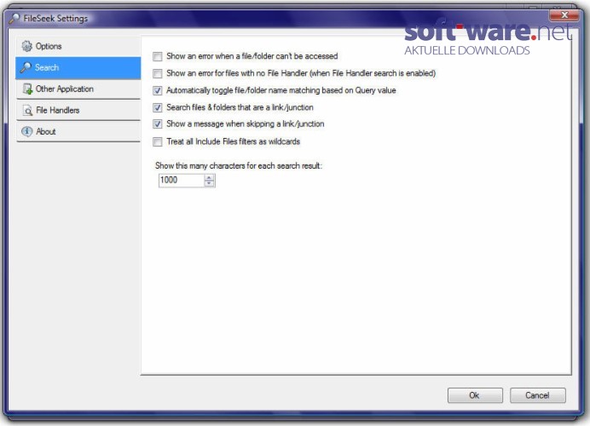Screen dimensions: 590x426
Task: Click the Options gear icon
Action: coord(27,46)
